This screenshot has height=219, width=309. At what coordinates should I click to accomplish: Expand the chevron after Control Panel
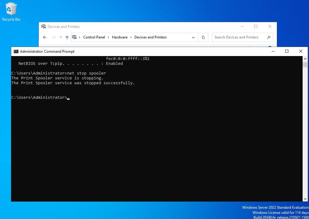pyautogui.click(x=108, y=37)
